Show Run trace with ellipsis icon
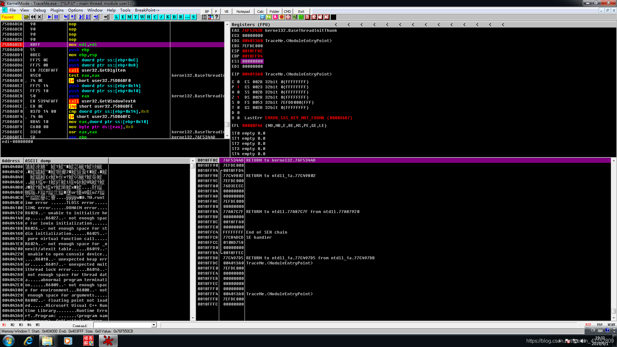Viewport: 617px width, 347px height. point(187,17)
